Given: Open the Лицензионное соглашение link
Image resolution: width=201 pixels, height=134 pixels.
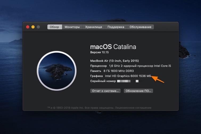Looking at the screenshot, I should (133, 108).
